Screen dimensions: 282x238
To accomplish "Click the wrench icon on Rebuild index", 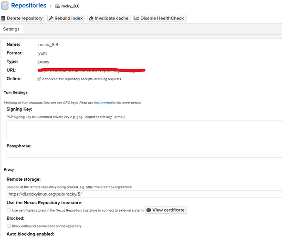I will click(x=51, y=18).
